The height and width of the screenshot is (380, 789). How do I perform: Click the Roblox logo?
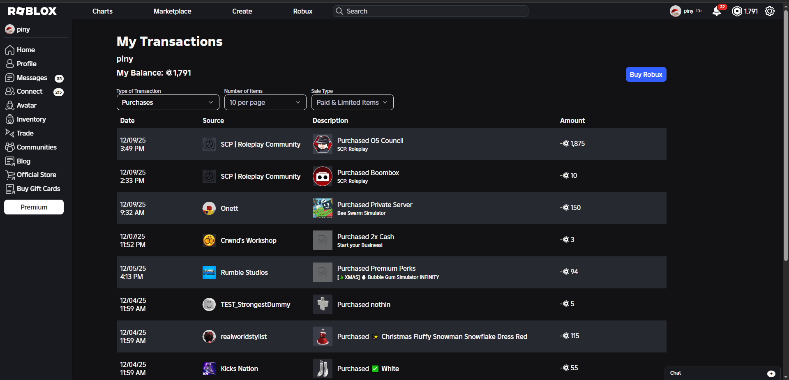tap(32, 11)
